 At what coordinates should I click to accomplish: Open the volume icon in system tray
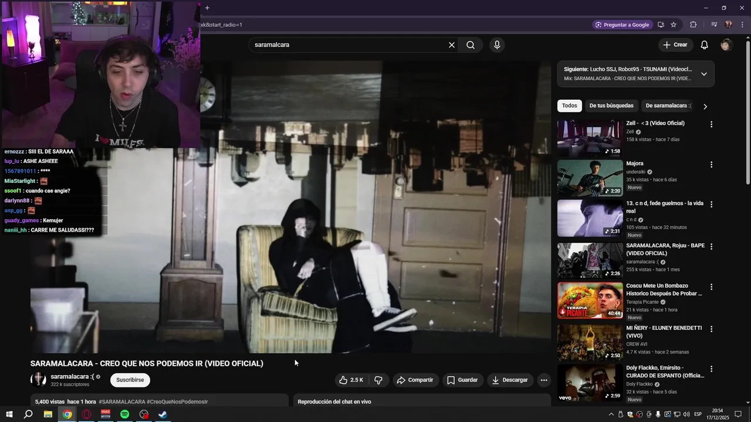point(686,414)
